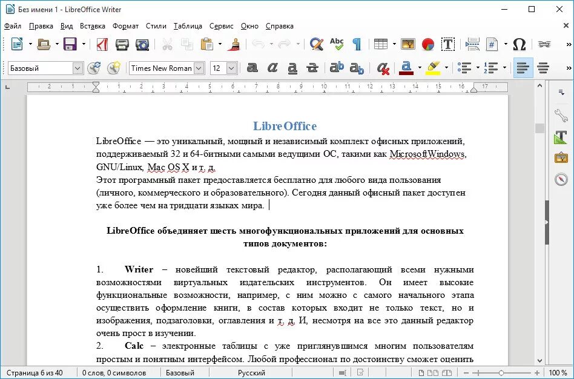The width and height of the screenshot is (574, 379).
Task: Select single-page view layout
Action: point(421,373)
